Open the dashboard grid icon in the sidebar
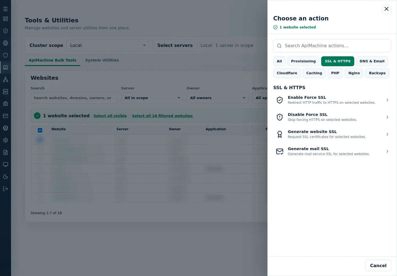The width and height of the screenshot is (397, 276). point(6,19)
